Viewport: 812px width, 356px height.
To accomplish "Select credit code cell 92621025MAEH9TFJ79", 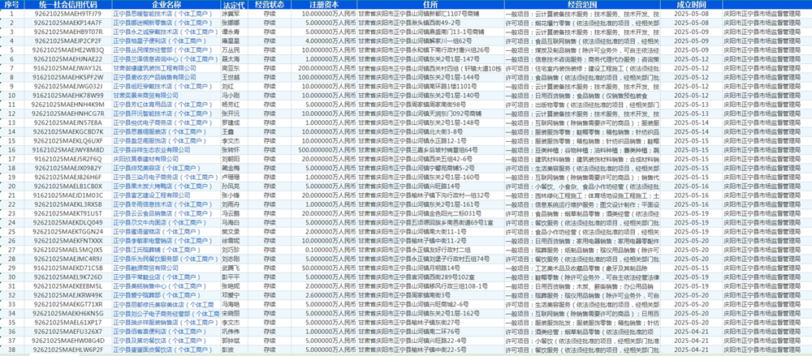I will pyautogui.click(x=68, y=15).
